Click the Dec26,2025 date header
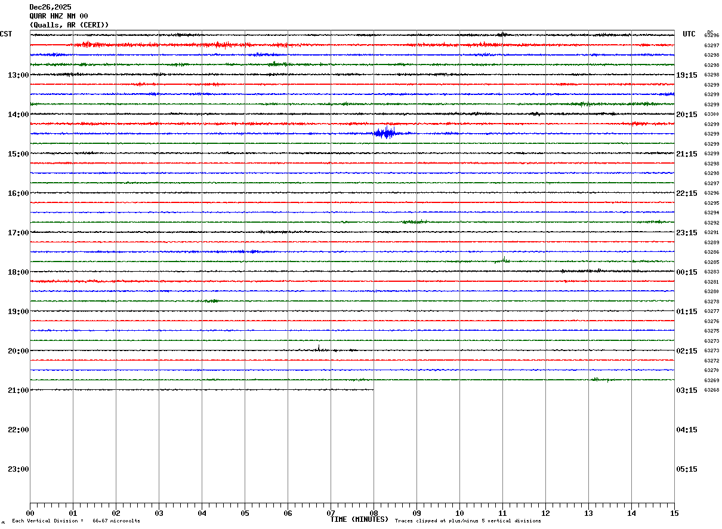 click(x=50, y=7)
